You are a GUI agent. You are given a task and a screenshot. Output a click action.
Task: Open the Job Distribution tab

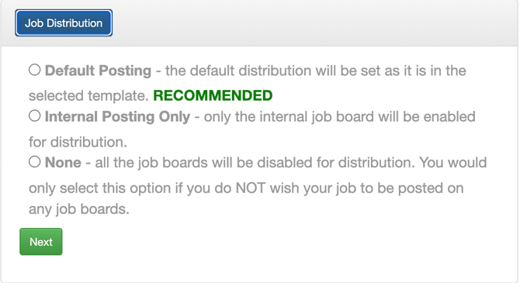coord(64,22)
